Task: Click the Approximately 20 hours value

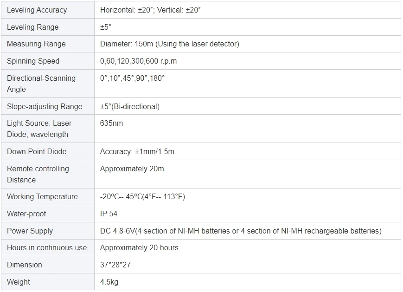Action: [x=139, y=248]
